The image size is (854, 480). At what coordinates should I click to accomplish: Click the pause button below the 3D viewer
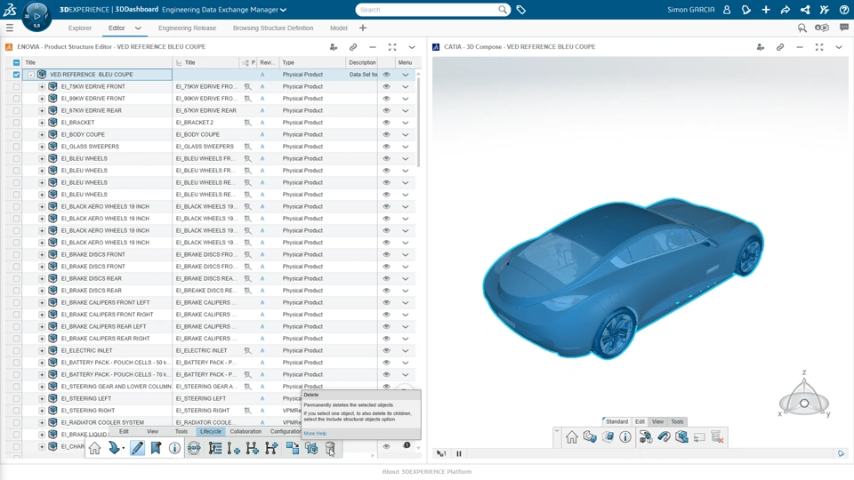459,453
